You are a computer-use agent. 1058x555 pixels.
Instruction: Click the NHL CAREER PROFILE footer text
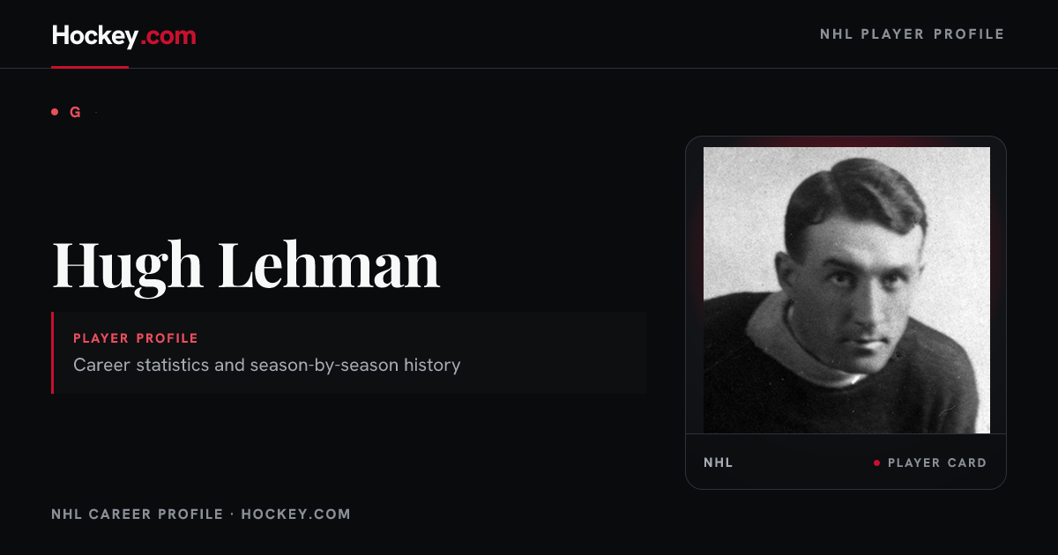pos(138,514)
